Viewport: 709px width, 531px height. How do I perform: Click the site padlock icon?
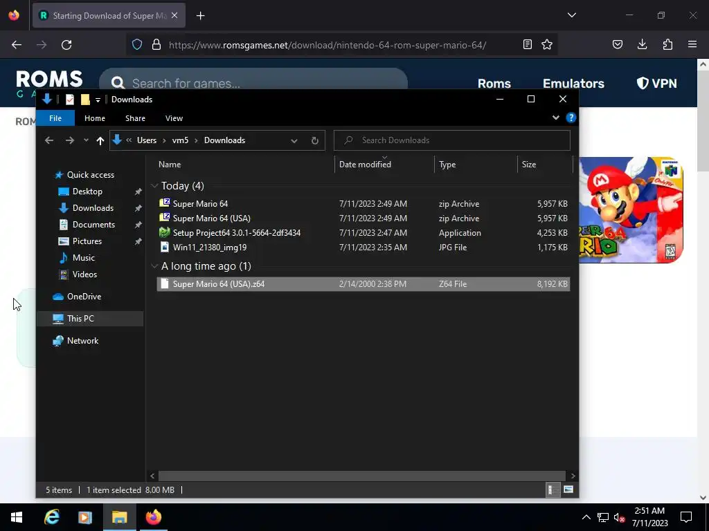tap(156, 45)
